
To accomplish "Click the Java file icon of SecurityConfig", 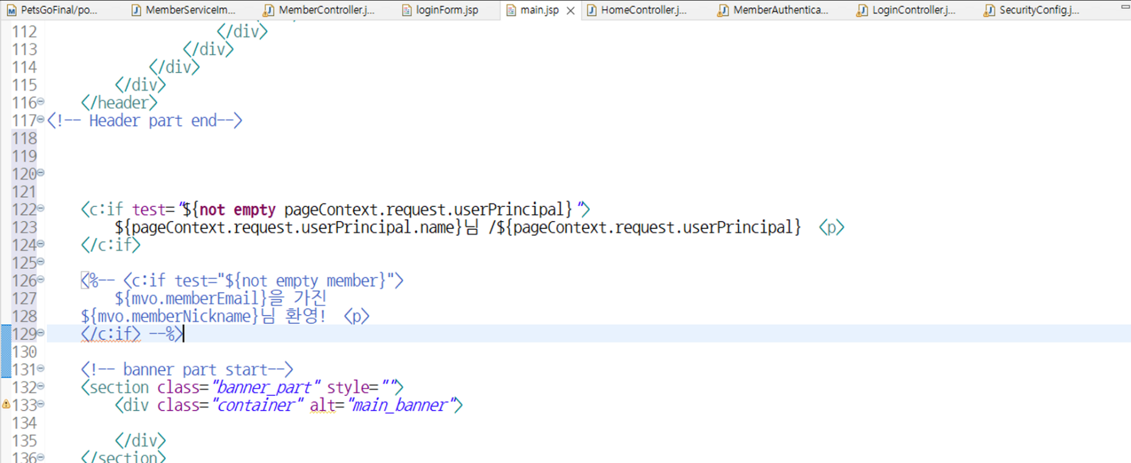I will tap(989, 10).
